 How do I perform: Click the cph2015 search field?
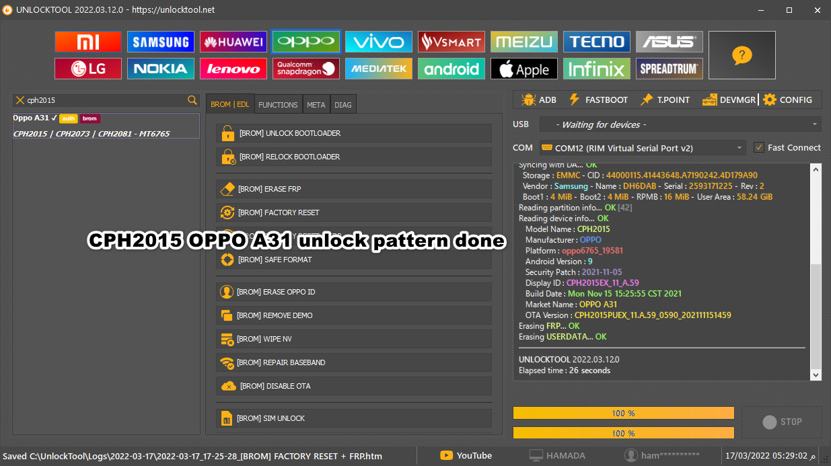click(106, 100)
